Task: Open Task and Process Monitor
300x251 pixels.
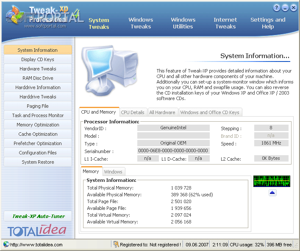Action: point(38,115)
